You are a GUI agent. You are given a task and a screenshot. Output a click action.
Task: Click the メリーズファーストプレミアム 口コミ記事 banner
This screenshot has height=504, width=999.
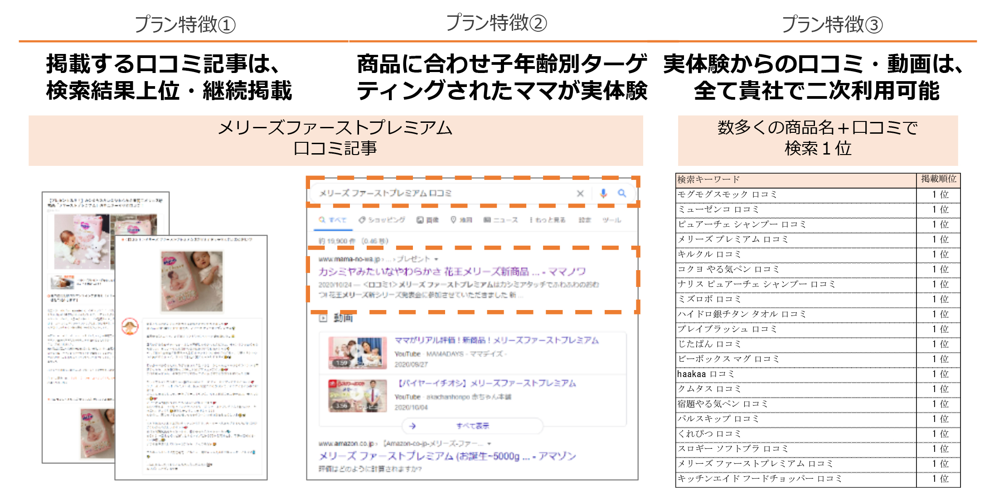(335, 141)
